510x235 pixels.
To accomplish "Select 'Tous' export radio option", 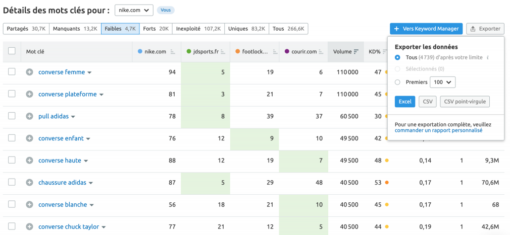I will click(397, 57).
